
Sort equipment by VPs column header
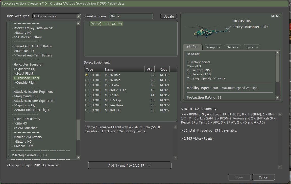149,69
